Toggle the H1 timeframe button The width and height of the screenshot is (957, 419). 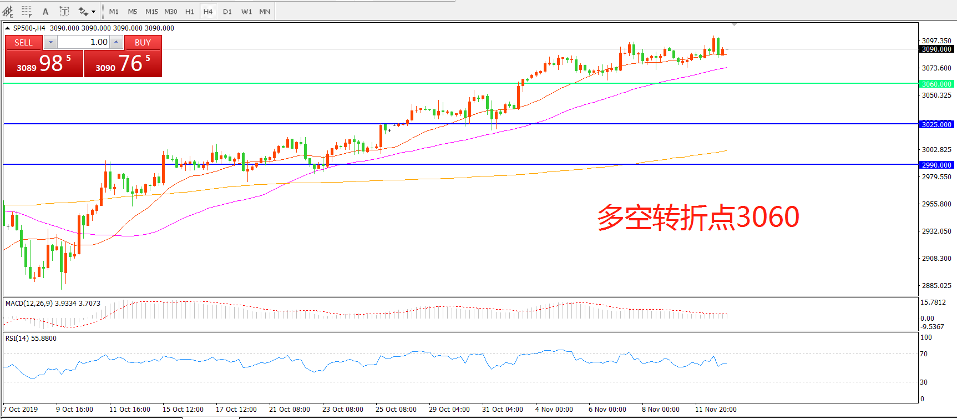point(189,12)
